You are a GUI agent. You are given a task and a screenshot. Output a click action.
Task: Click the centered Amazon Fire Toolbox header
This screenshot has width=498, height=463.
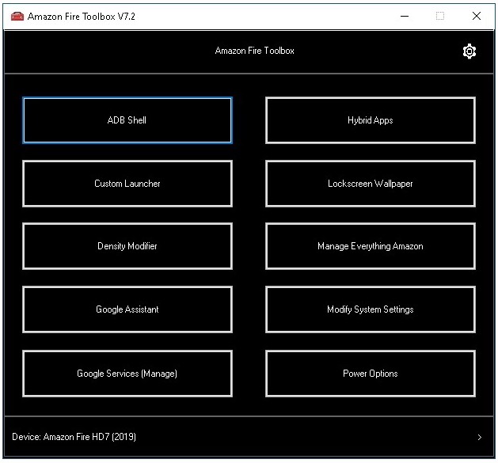[x=254, y=51]
